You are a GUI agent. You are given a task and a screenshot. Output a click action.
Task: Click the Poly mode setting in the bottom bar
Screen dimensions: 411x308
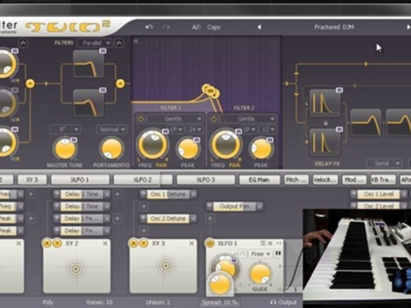[x=48, y=302]
